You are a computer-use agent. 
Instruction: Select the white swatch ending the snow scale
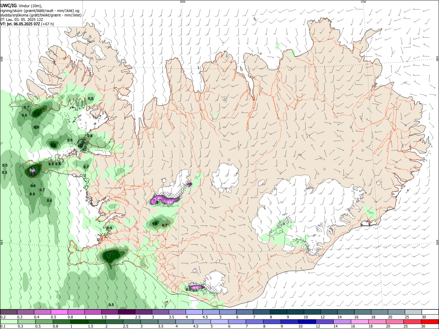[x=430, y=312]
